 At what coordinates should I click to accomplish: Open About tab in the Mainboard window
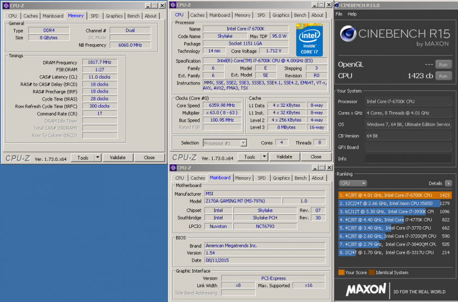(317, 178)
